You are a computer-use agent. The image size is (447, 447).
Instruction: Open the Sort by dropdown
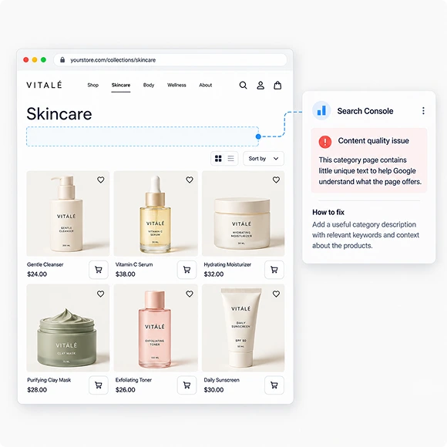point(264,159)
